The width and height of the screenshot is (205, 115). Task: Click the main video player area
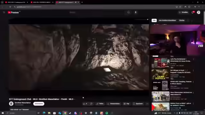coord(79,57)
